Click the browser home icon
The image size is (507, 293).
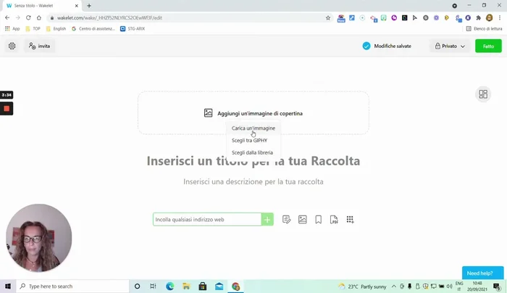point(39,18)
